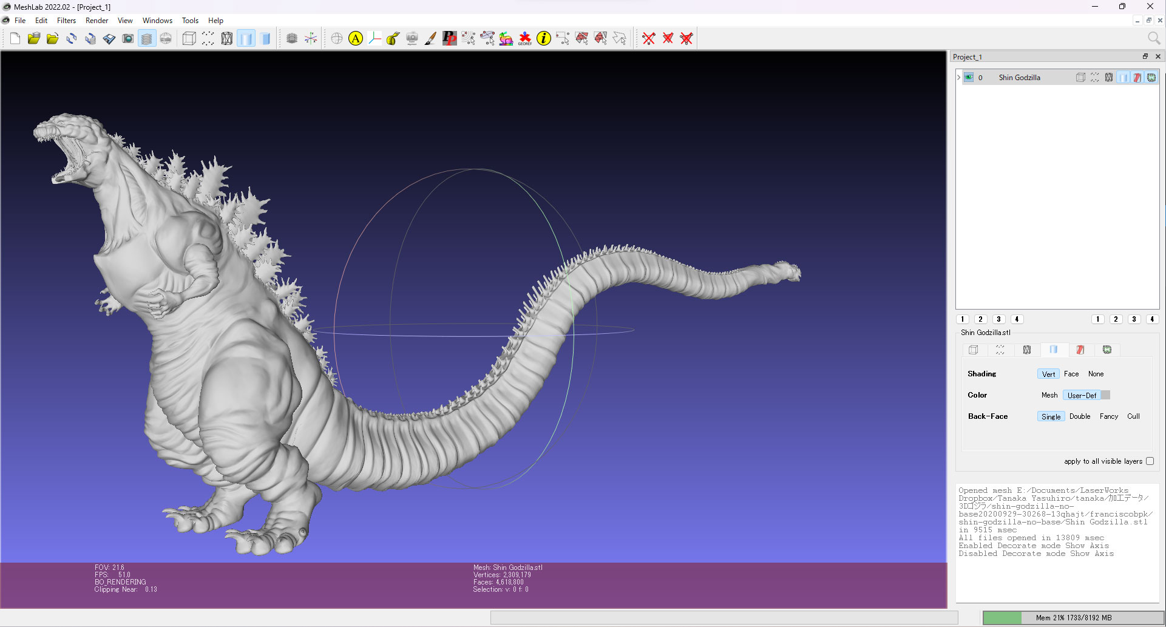Open the wireframe render settings tab

tap(1027, 350)
